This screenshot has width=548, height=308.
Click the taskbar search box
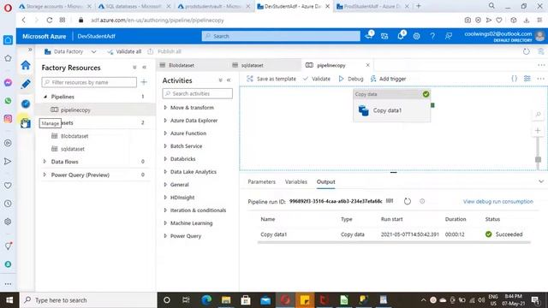click(x=88, y=300)
